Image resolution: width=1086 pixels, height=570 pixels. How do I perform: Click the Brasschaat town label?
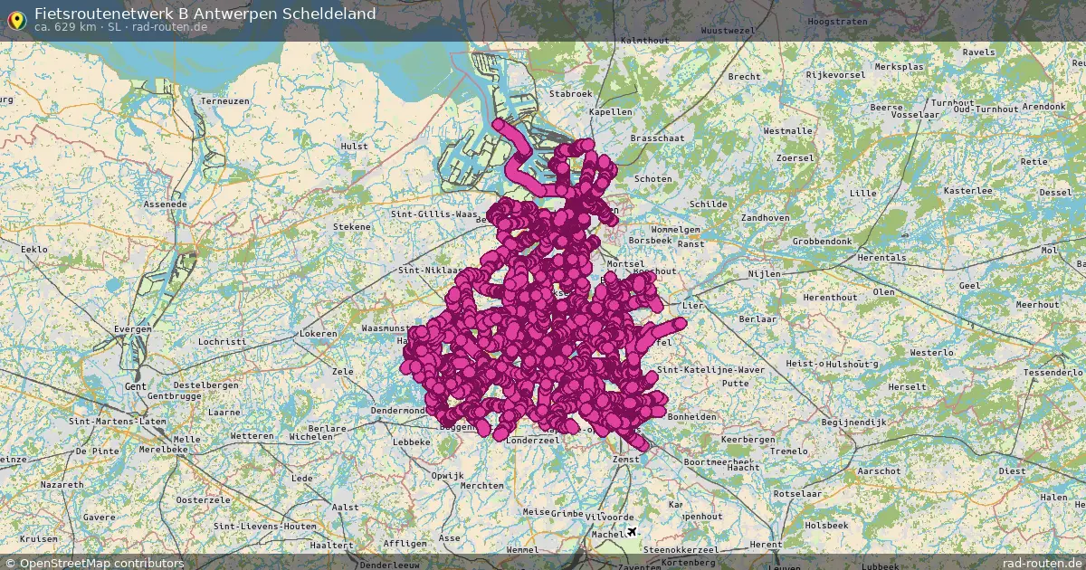pyautogui.click(x=657, y=138)
